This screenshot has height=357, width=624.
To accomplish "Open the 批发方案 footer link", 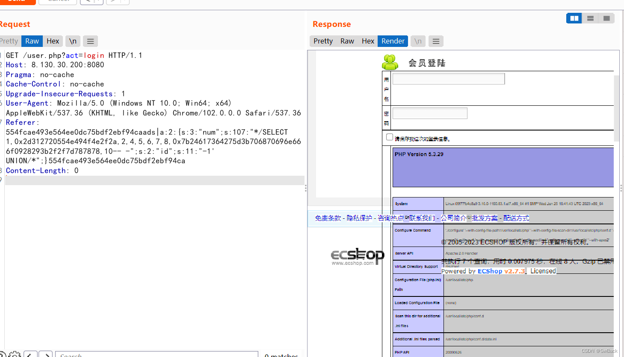I will 485,218.
